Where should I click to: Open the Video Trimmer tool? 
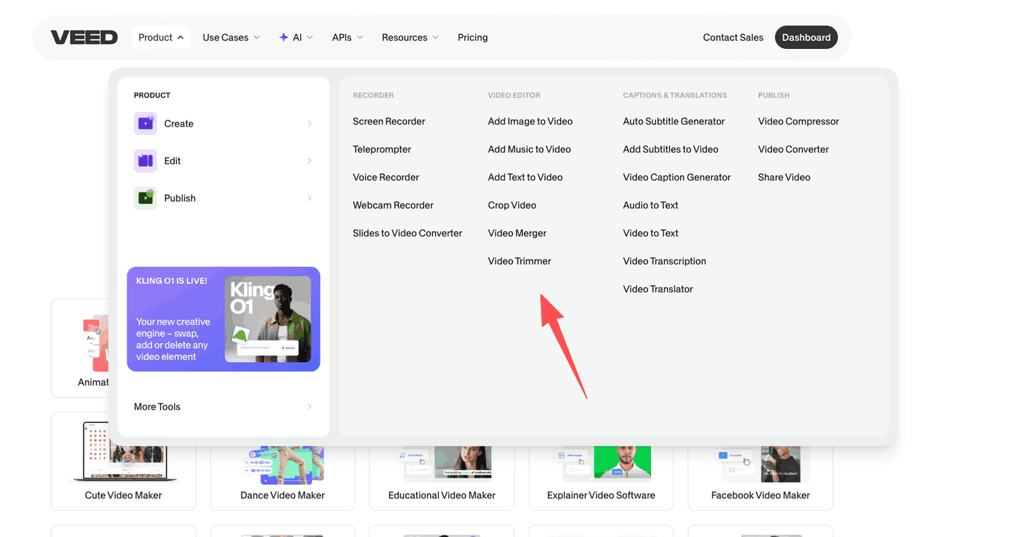(x=519, y=261)
